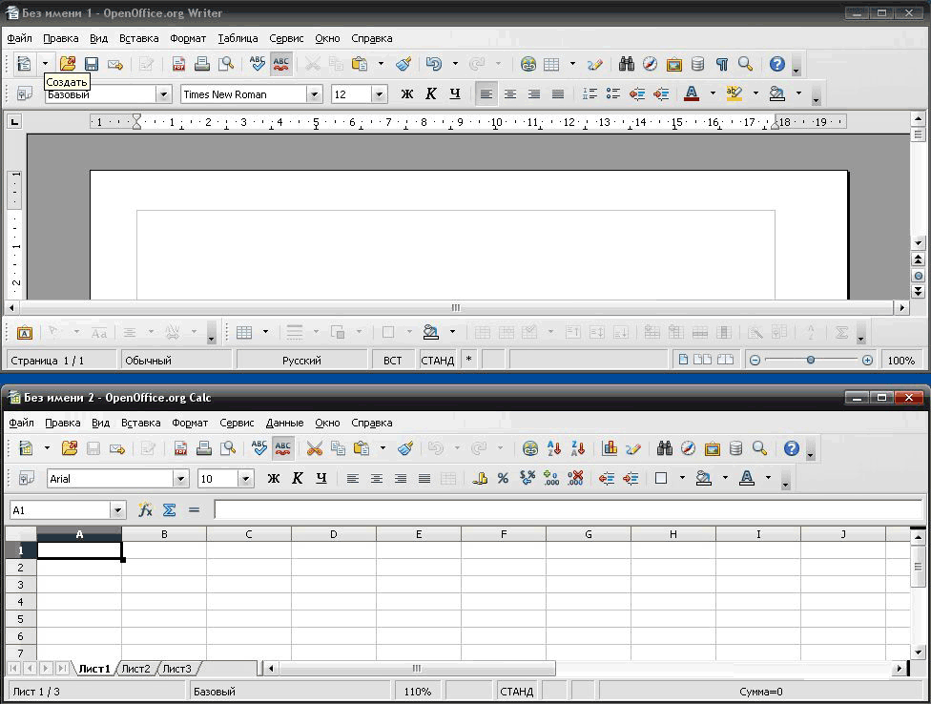Screen dimensions: 931x704
Task: Open the Table icon dropdown arrow in Writer
Action: click(572, 64)
